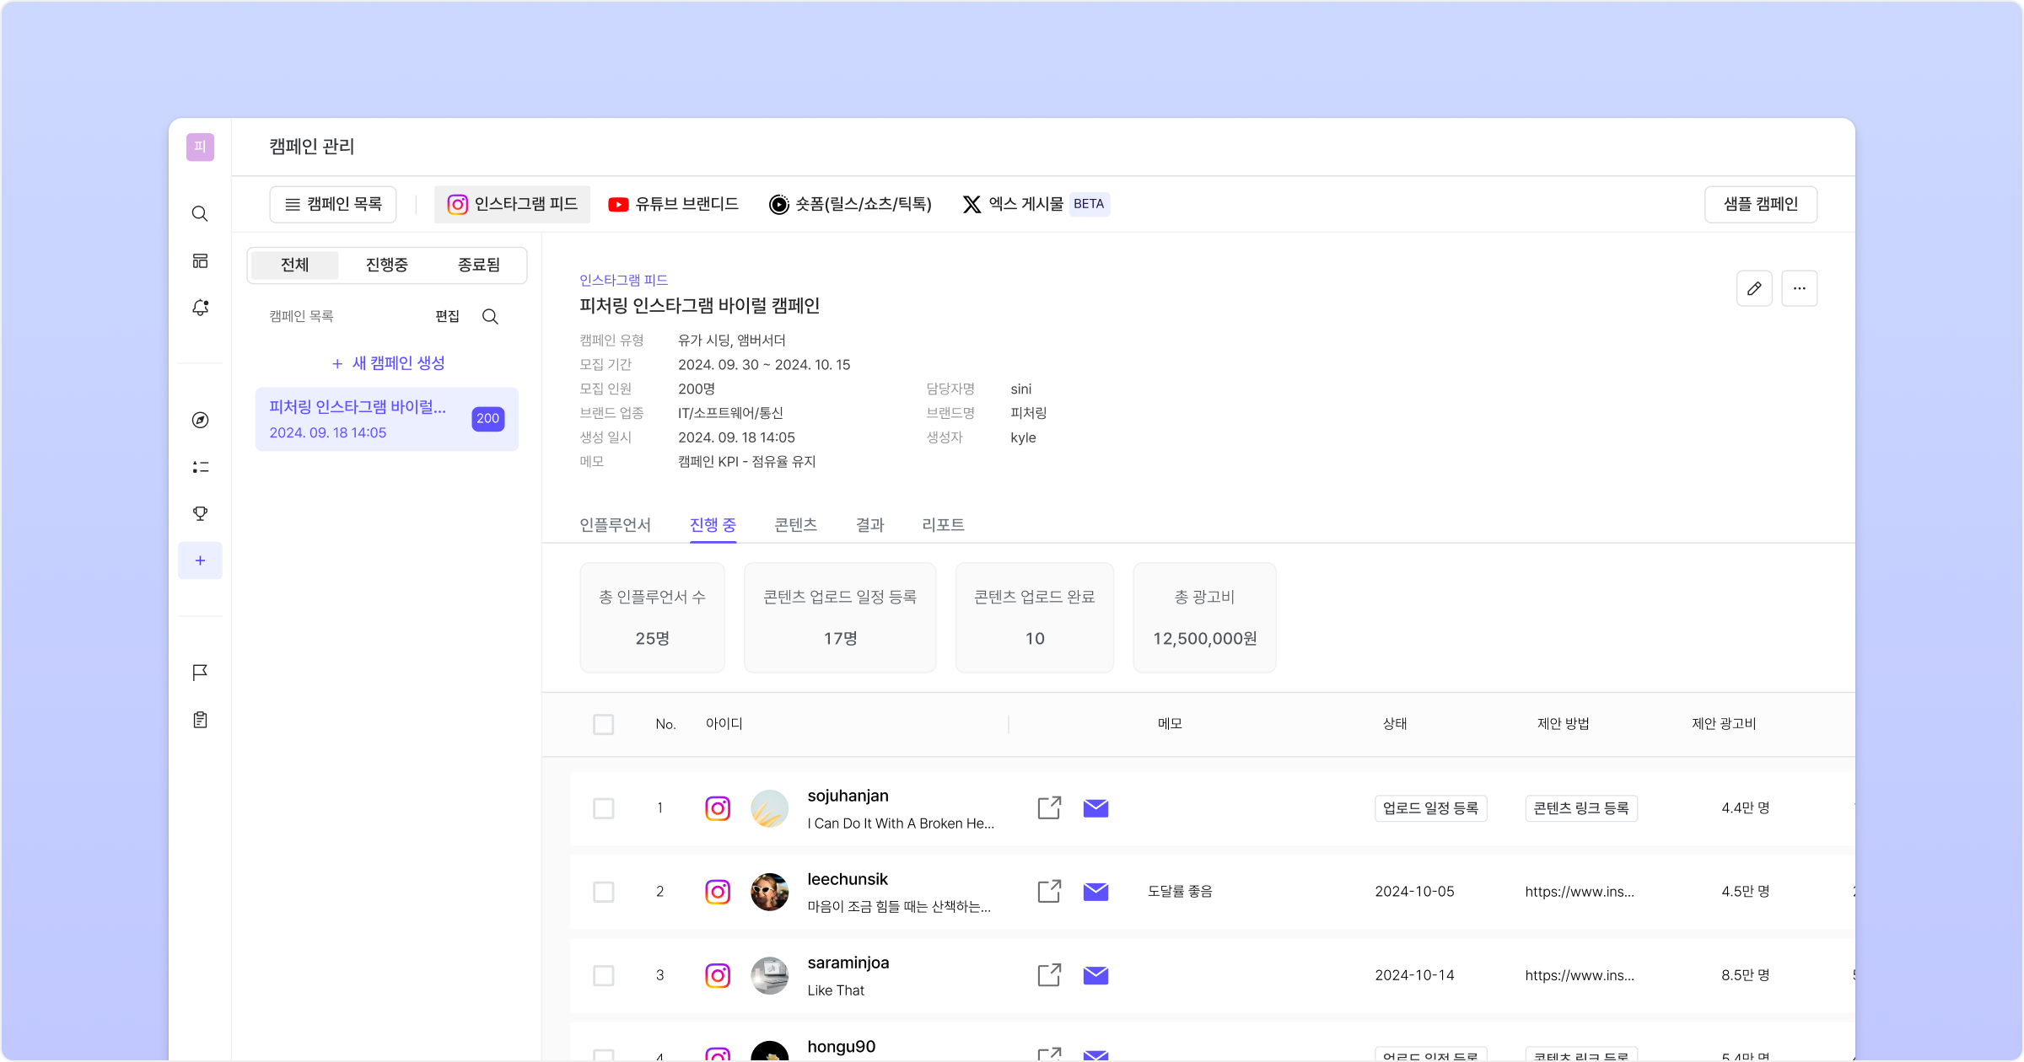Viewport: 2024px width, 1062px height.
Task: Open the trophy ranking icon
Action: click(x=200, y=513)
